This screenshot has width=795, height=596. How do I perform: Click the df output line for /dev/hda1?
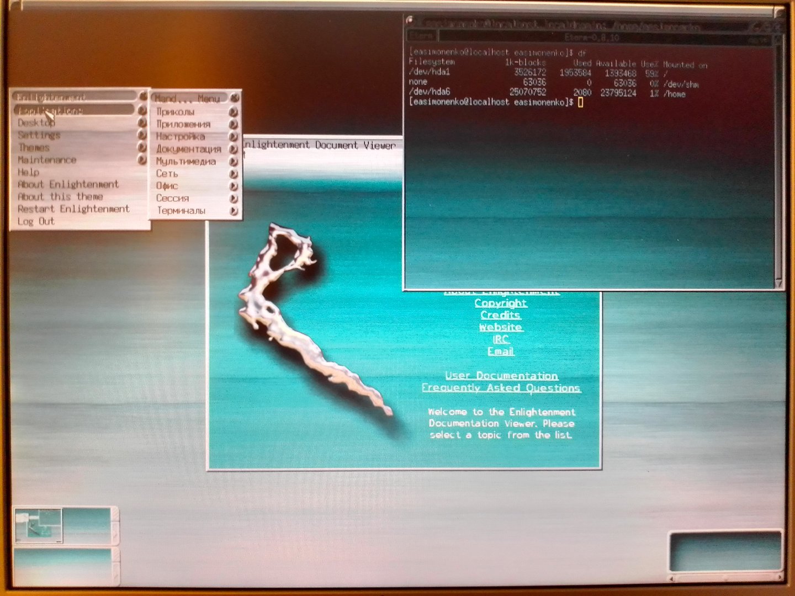point(539,72)
